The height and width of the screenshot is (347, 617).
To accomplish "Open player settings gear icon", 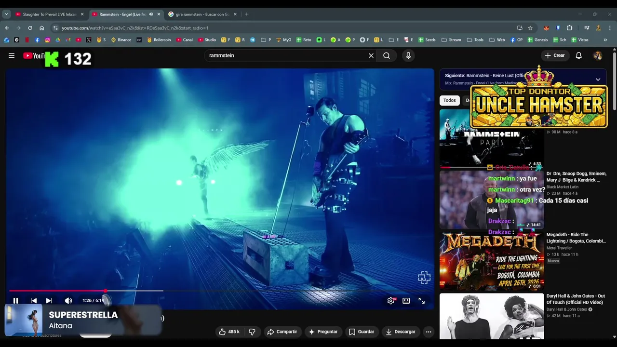I will tap(391, 301).
